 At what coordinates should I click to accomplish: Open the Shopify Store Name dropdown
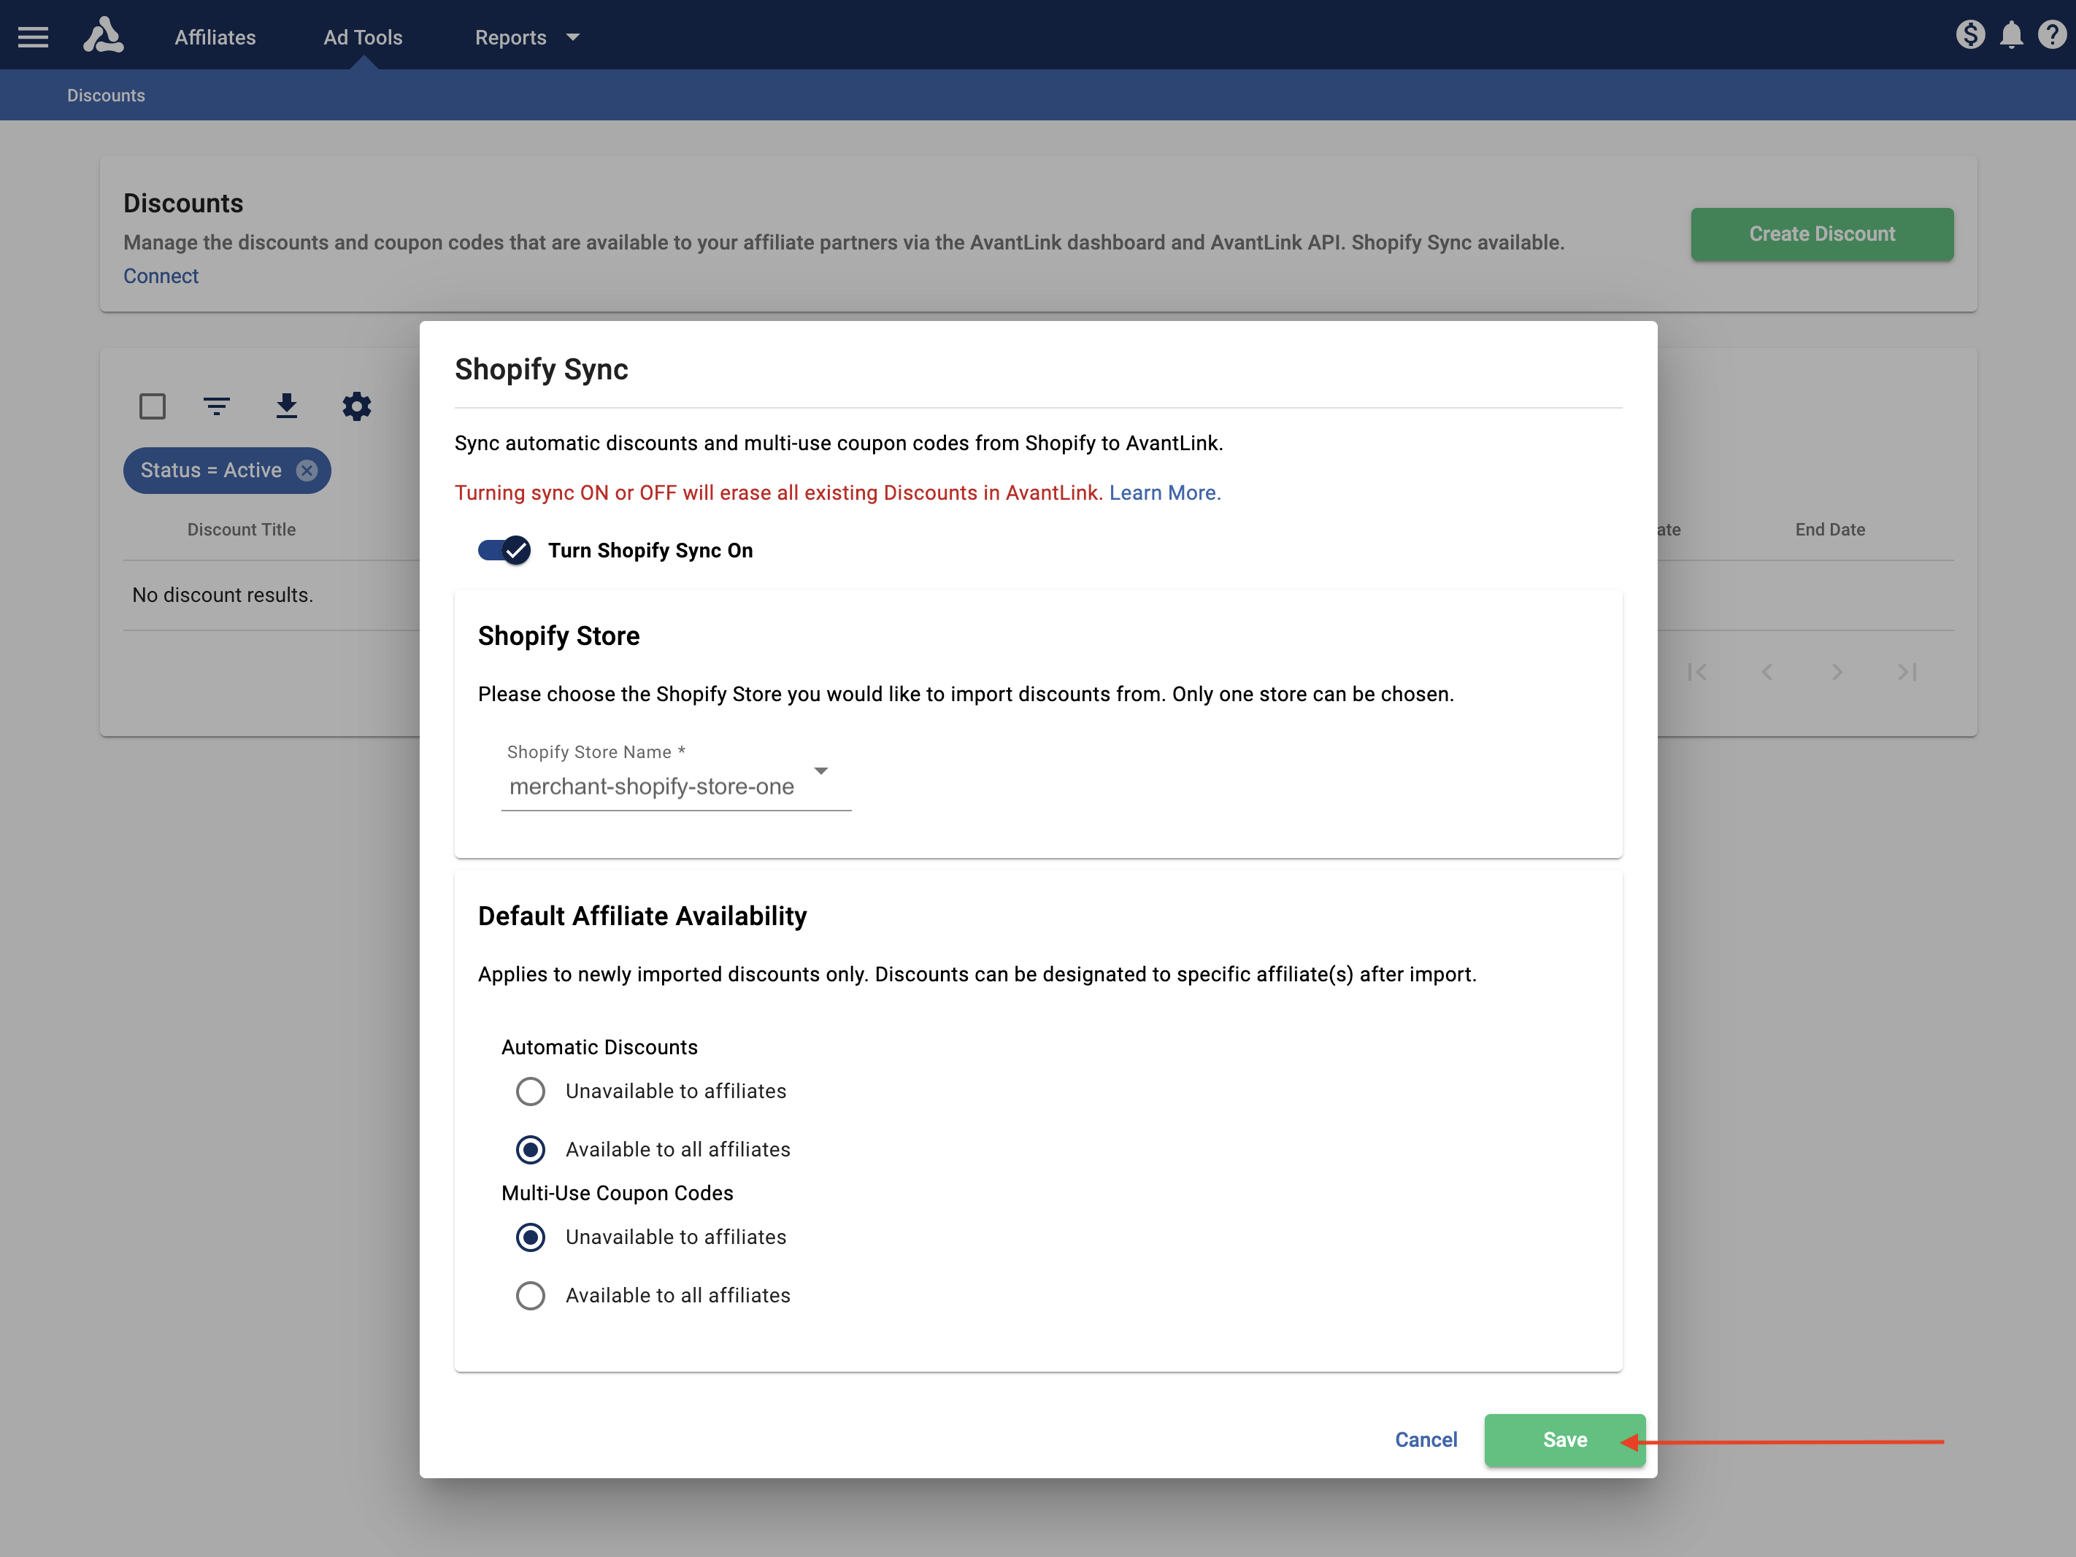coord(821,771)
